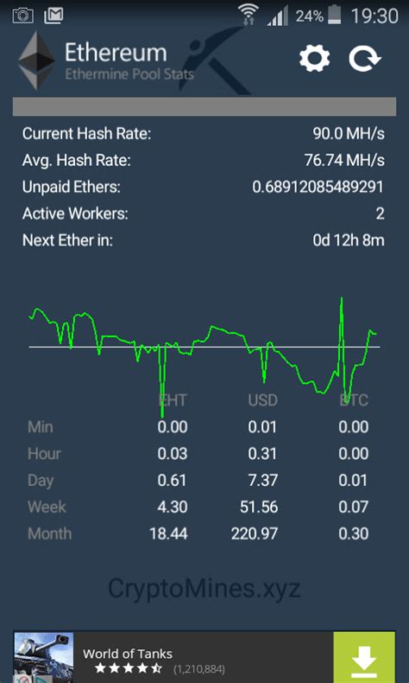Image resolution: width=409 pixels, height=683 pixels.
Task: Open settings via the gear icon
Action: pyautogui.click(x=314, y=59)
